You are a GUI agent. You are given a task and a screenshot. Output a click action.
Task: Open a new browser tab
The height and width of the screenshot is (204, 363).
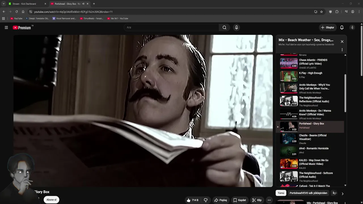[94, 4]
